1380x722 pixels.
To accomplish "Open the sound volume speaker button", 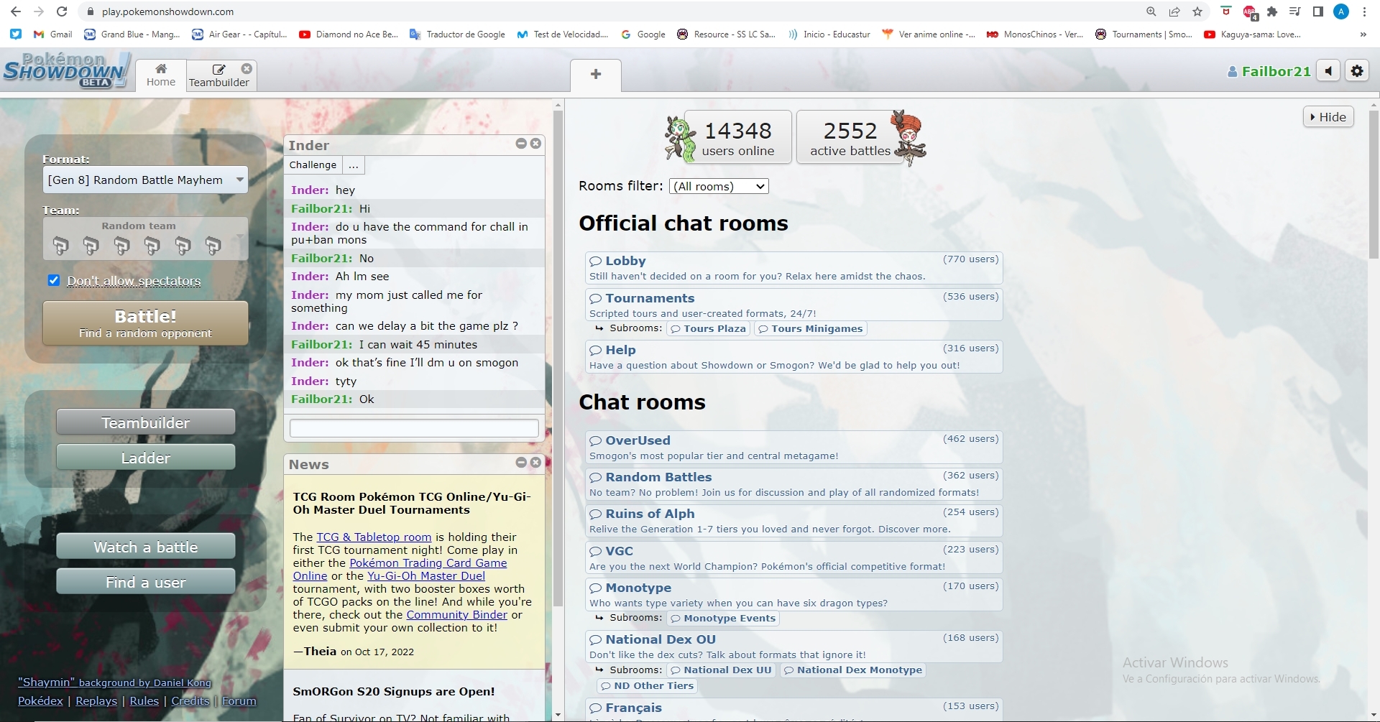I will pyautogui.click(x=1328, y=71).
